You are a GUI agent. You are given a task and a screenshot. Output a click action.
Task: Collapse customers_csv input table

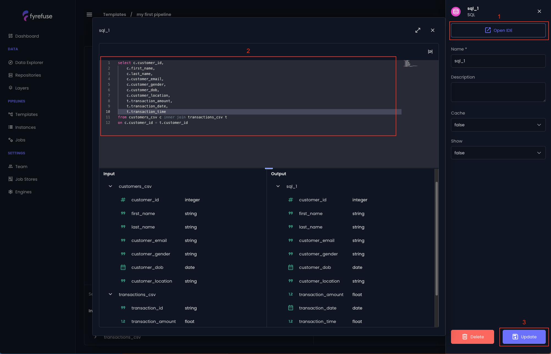[110, 186]
